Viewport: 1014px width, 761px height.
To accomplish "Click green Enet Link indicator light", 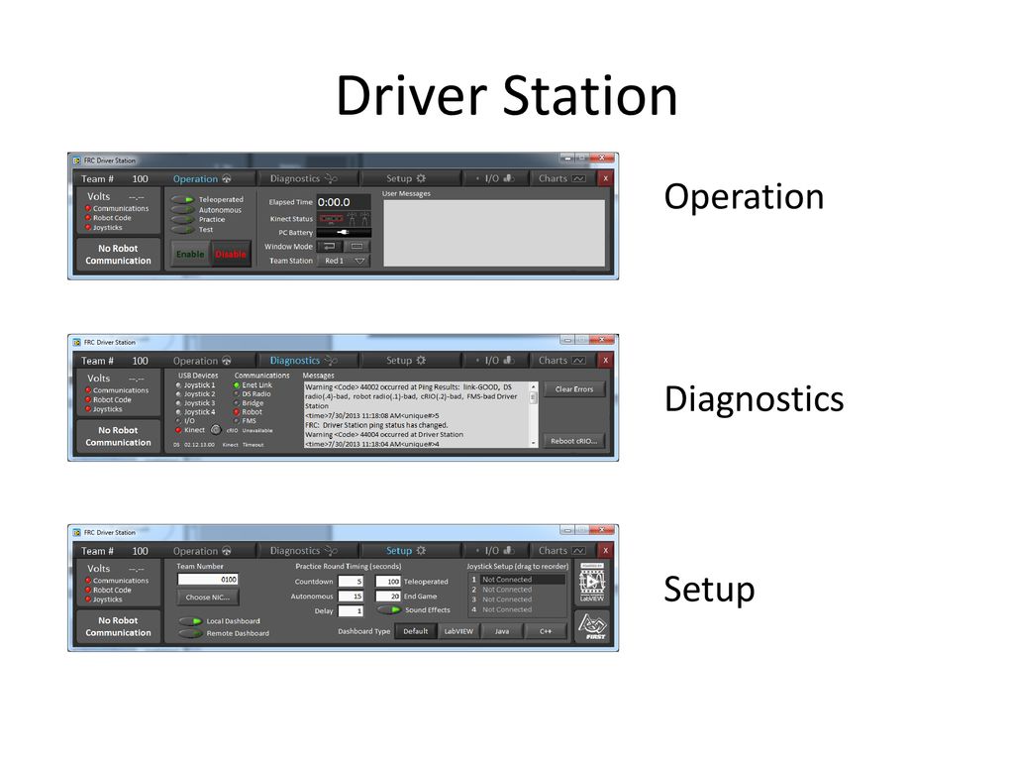I will point(237,385).
